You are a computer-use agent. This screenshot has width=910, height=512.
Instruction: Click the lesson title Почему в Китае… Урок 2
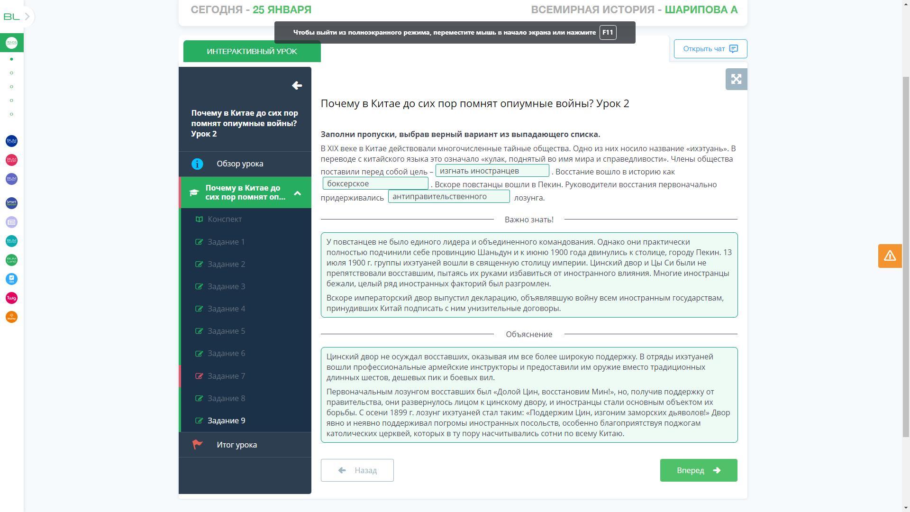tap(475, 103)
